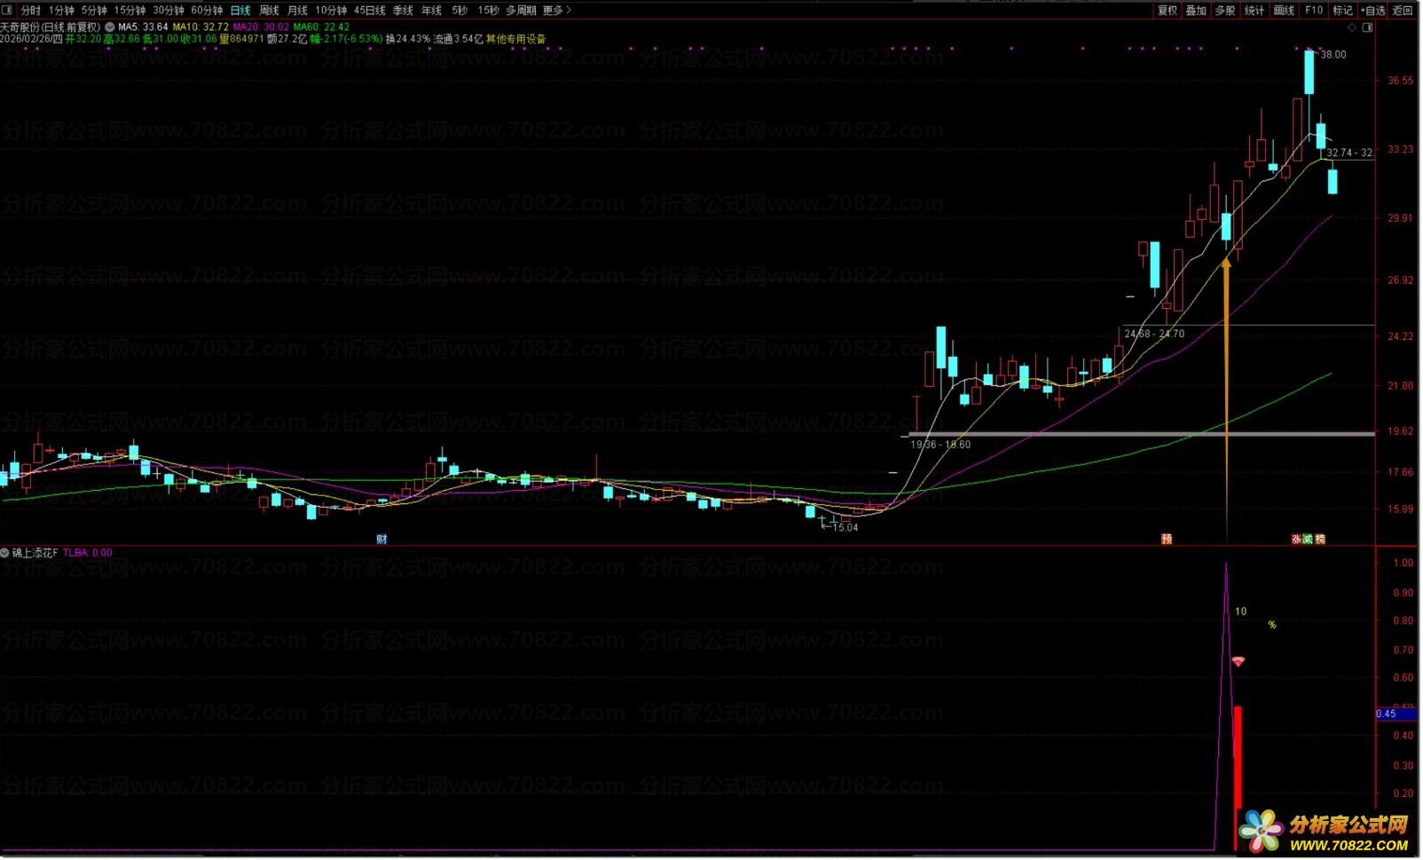Screen dimensions: 1423x860
Task: Select the 1分钟 period tab
Action: (61, 11)
